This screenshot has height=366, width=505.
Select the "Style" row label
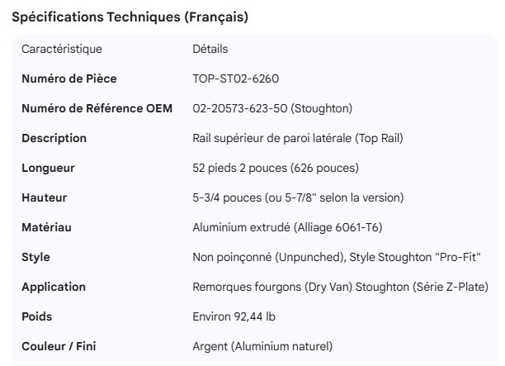pyautogui.click(x=35, y=258)
